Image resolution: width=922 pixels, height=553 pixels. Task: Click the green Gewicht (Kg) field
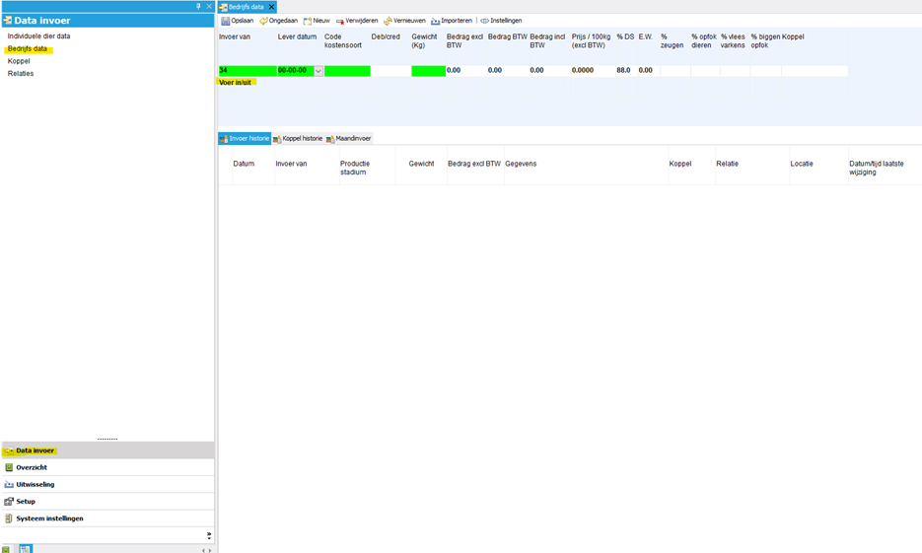429,71
